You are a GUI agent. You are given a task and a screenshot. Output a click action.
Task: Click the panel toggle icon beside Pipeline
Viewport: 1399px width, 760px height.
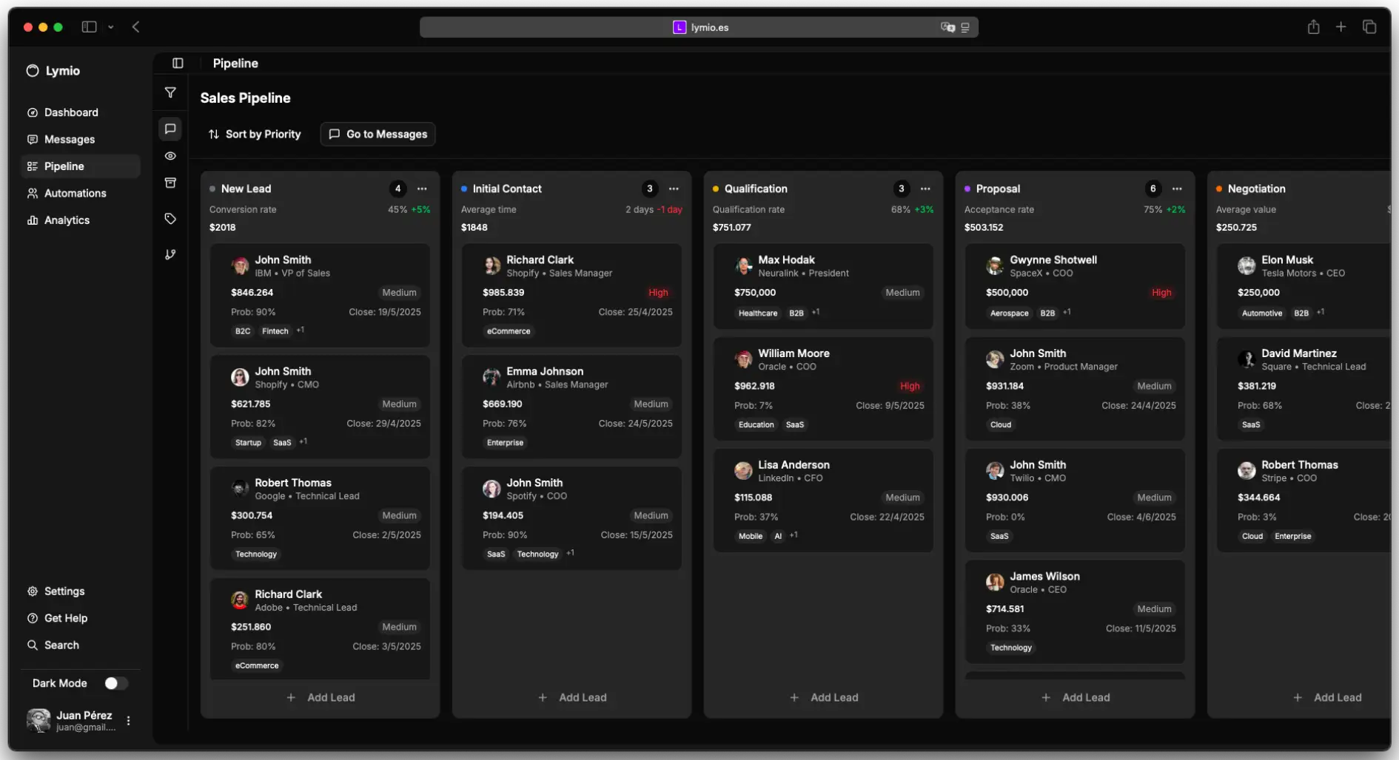click(x=178, y=64)
